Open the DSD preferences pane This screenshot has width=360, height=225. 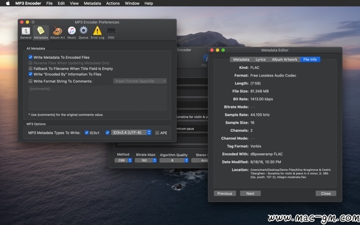[x=111, y=33]
